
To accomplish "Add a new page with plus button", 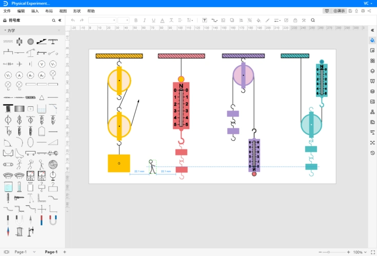I will (x=64, y=252).
